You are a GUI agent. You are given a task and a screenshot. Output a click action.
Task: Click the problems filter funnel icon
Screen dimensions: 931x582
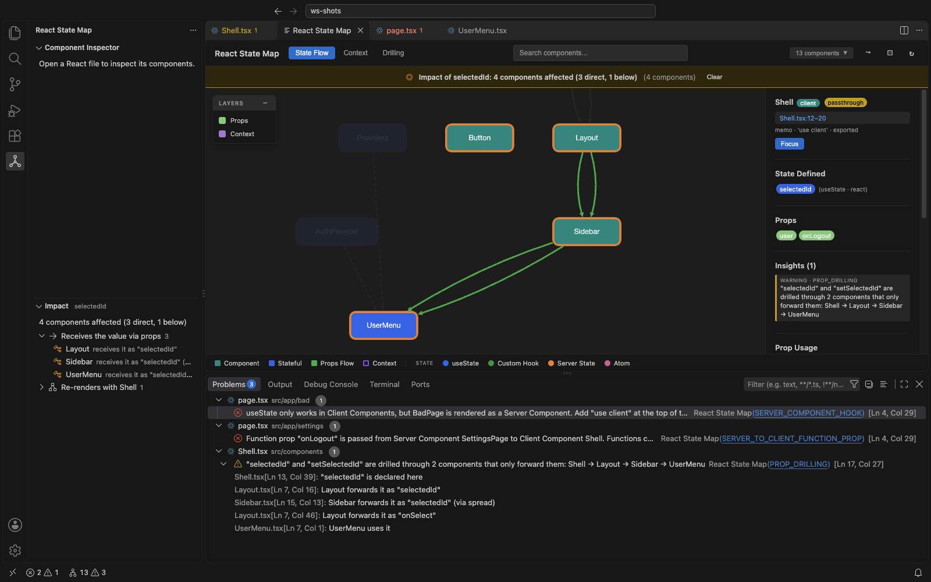[854, 384]
